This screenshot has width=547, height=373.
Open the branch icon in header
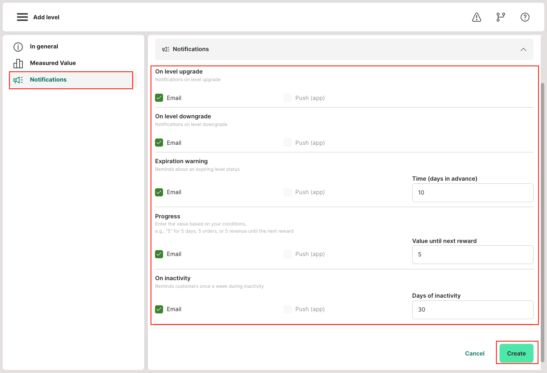click(500, 17)
